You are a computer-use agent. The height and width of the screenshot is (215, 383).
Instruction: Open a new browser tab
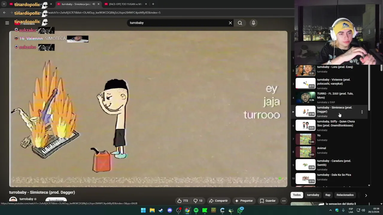pyautogui.click(x=153, y=4)
